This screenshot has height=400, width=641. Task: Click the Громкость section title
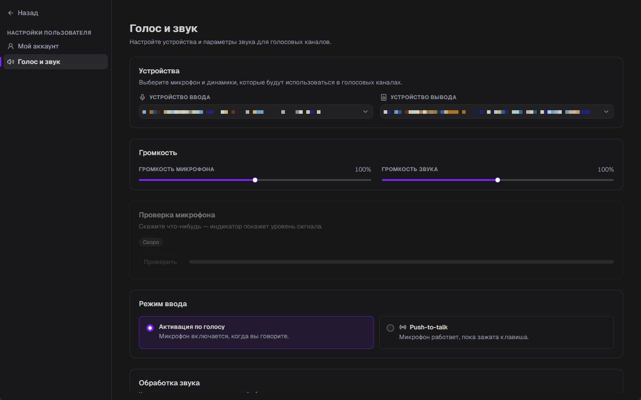point(158,153)
